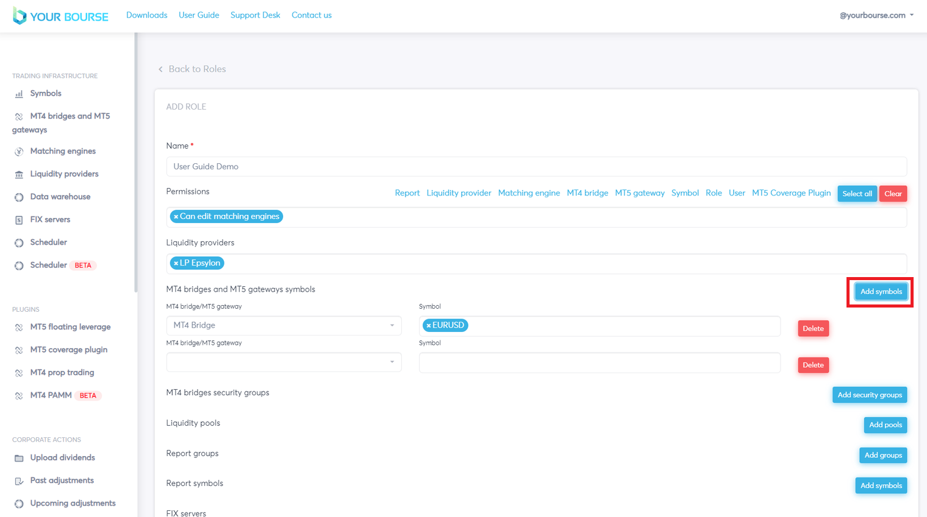927x517 pixels.
Task: Open FIX servers section
Action: (x=51, y=220)
